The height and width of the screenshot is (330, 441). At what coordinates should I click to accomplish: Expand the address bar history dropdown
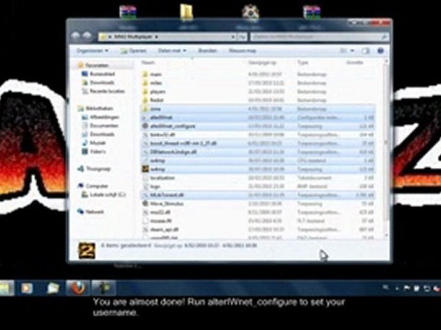[233, 37]
